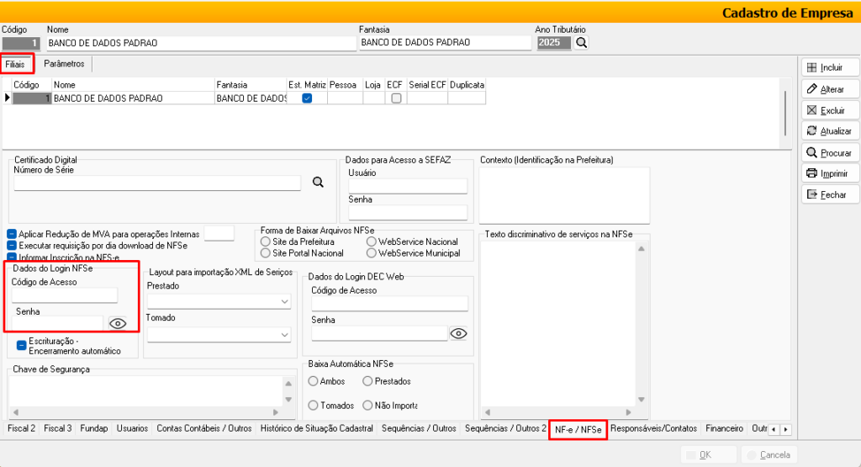Select the WebService Nacional radio option
Image resolution: width=861 pixels, height=467 pixels.
pyautogui.click(x=372, y=241)
